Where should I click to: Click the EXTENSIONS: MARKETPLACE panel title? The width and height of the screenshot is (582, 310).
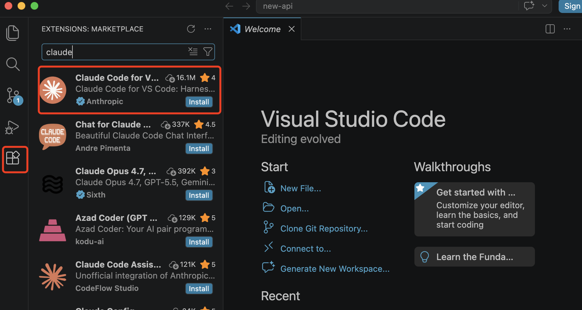(x=93, y=29)
